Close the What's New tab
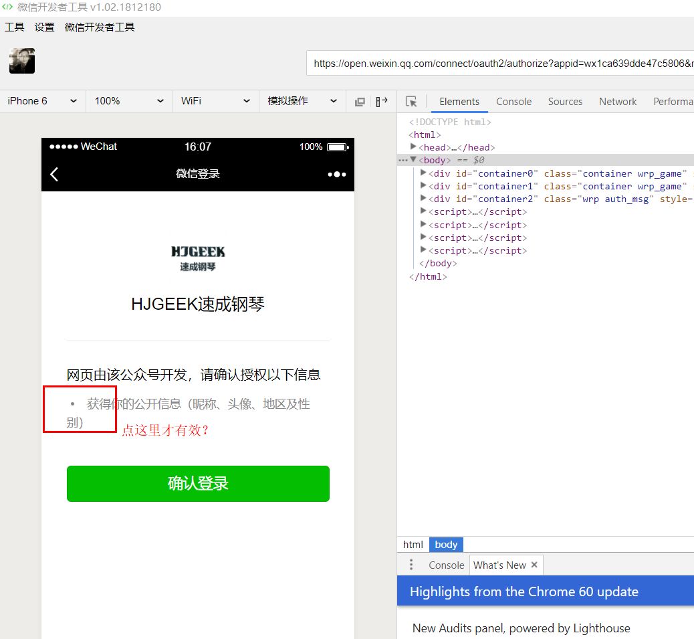 (x=534, y=565)
